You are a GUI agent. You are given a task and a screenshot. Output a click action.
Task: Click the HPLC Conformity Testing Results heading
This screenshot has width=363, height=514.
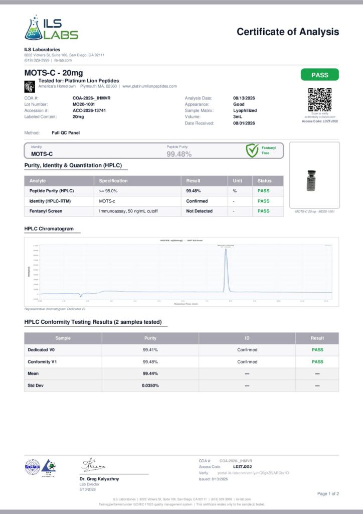pyautogui.click(x=93, y=322)
